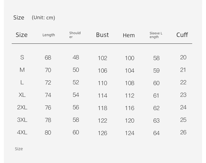Select the M size row label
Viewport: 206px width, 163px height.
(22, 70)
